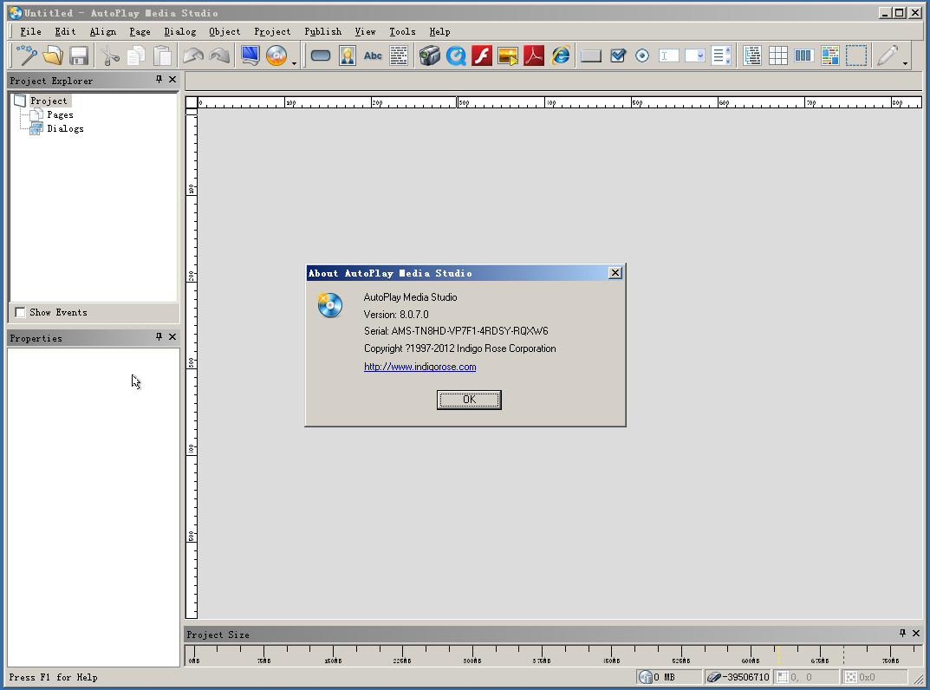
Task: Paste from clipboard using the clipboard icon
Action: point(162,55)
